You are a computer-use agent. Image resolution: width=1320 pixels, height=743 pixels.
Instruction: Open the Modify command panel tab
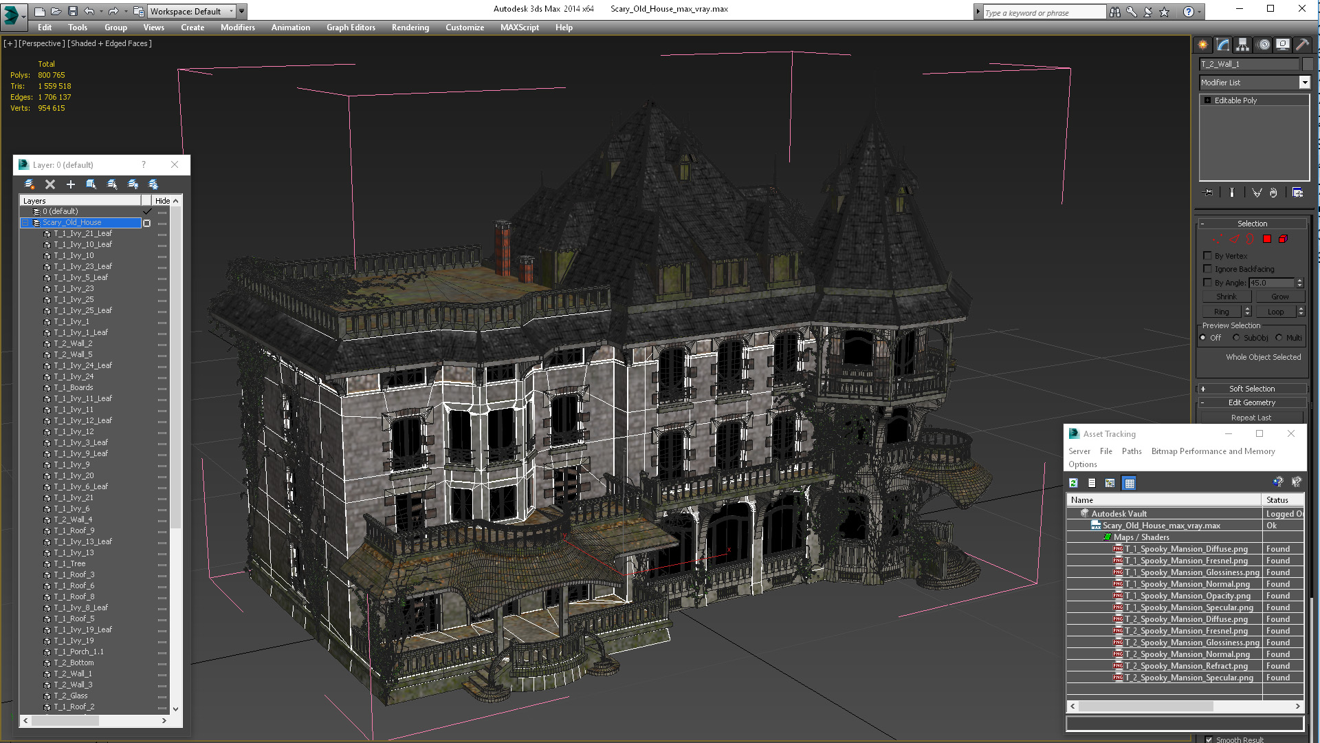pyautogui.click(x=1223, y=45)
